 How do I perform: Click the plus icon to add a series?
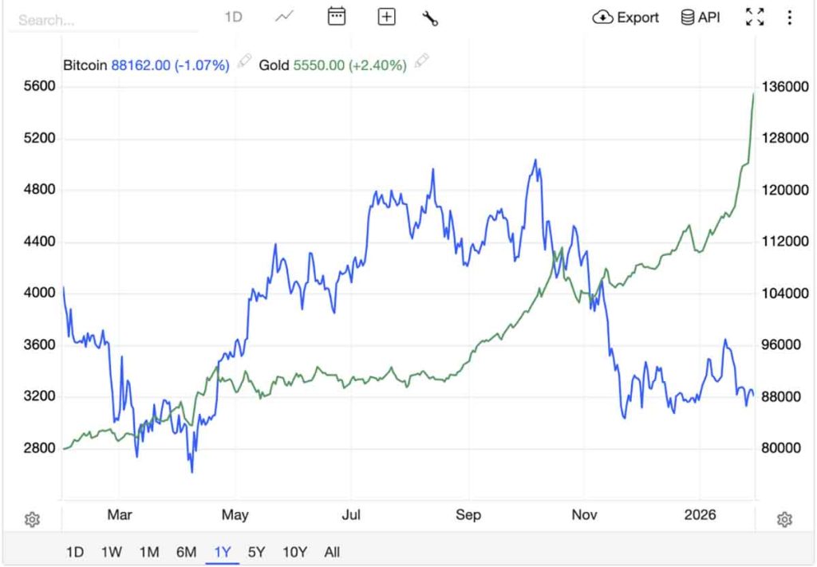pos(386,17)
